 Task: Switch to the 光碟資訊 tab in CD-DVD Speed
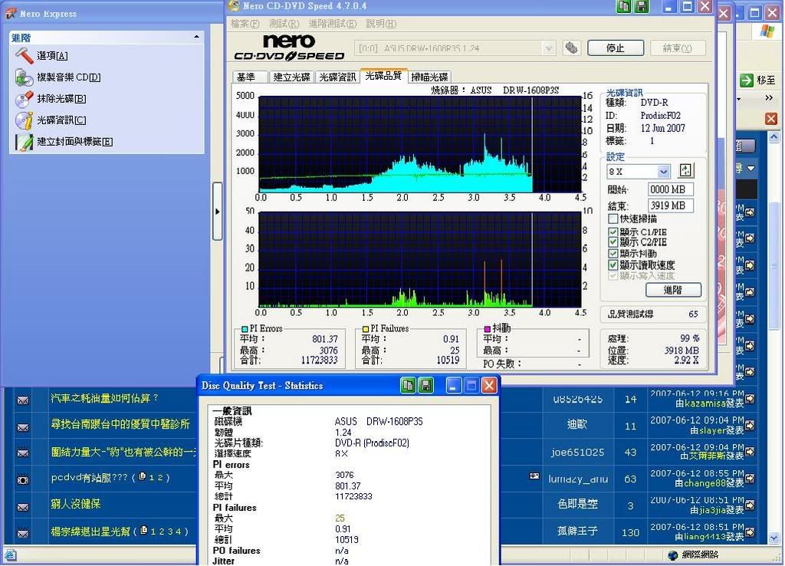coord(338,77)
